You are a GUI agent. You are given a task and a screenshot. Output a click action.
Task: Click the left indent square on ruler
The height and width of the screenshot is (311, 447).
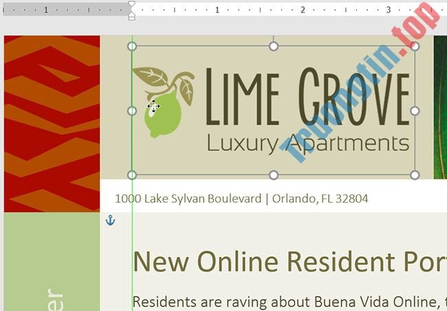pyautogui.click(x=131, y=18)
